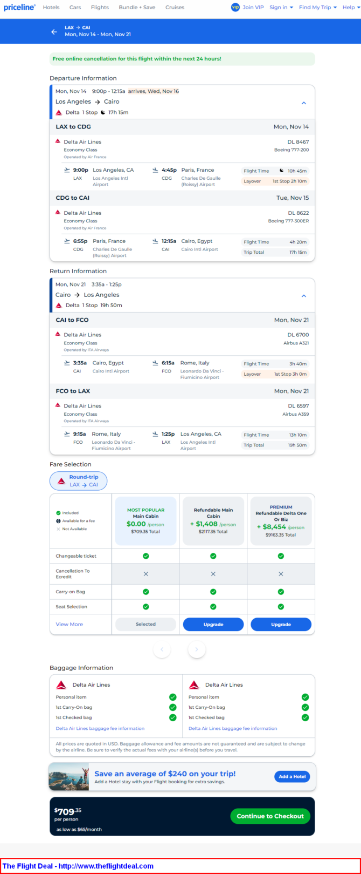The height and width of the screenshot is (874, 361).
Task: Select the Round-trip LAX to CAI tab
Action: 78,480
